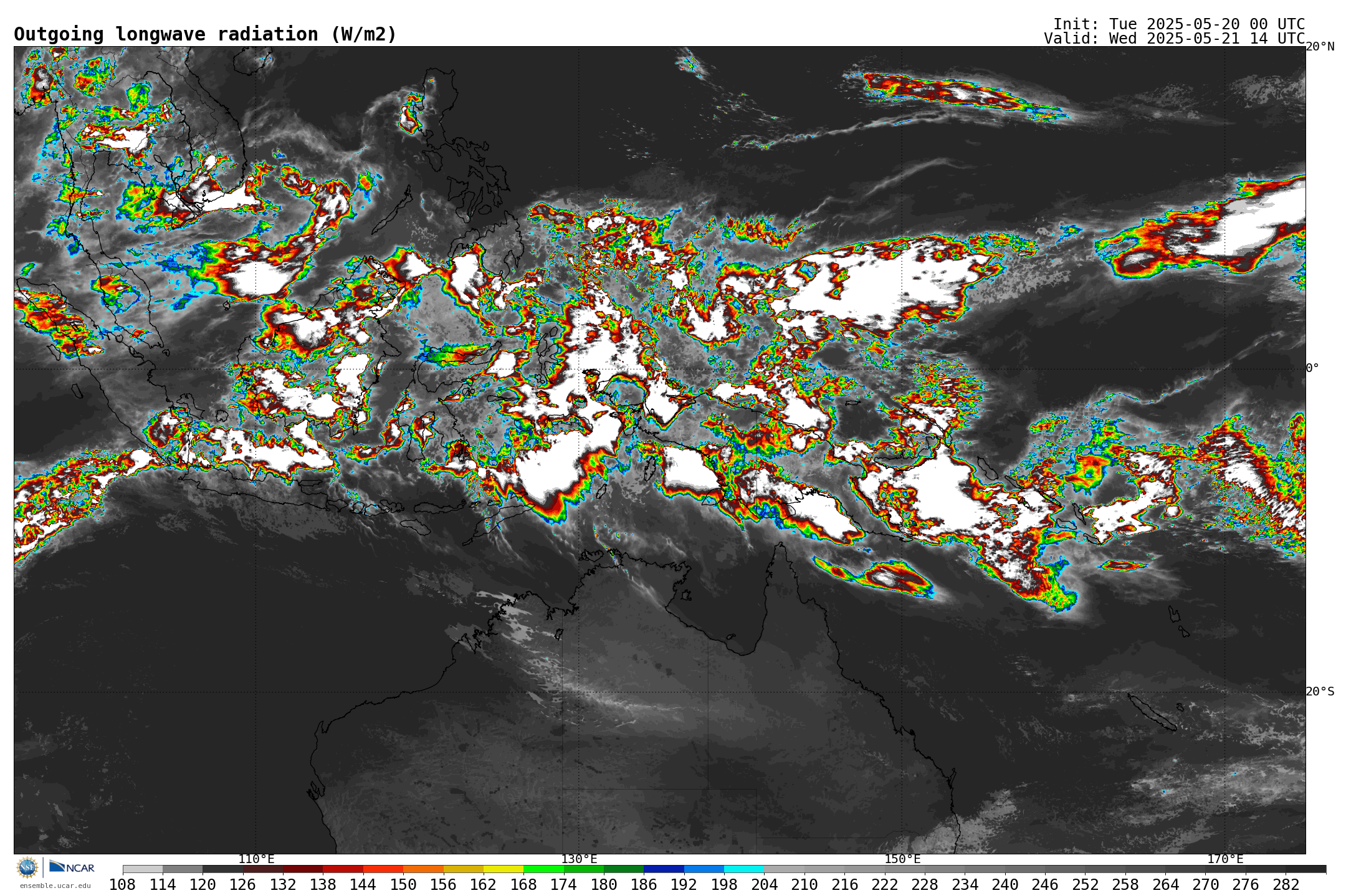Viewport: 1346px width, 893px height.
Task: Pick the orange 150–156 colorbar swatch
Action: tap(423, 869)
